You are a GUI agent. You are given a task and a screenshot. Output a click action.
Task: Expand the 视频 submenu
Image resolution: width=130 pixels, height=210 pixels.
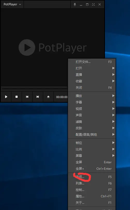tap(92, 109)
